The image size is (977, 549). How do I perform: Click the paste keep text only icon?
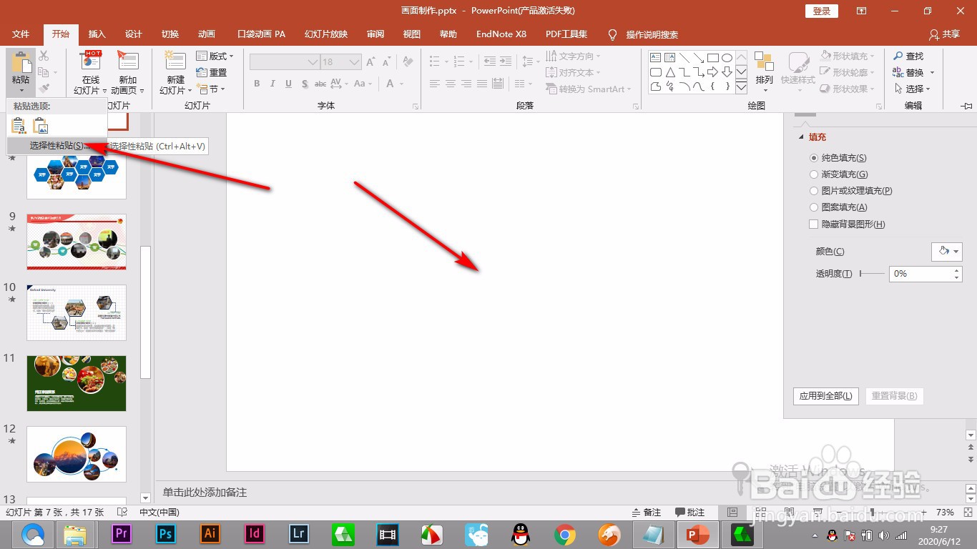click(x=19, y=126)
